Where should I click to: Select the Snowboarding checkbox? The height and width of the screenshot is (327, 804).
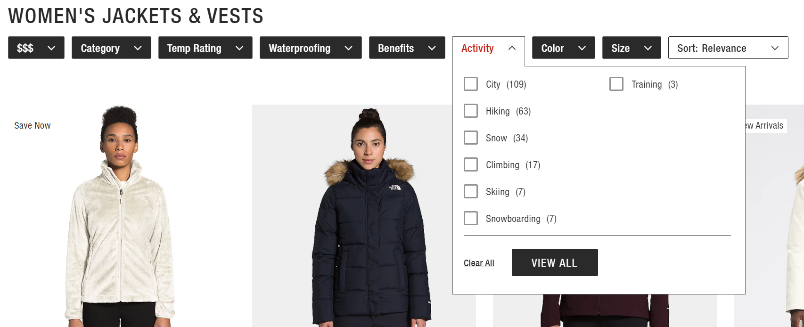[x=471, y=218]
